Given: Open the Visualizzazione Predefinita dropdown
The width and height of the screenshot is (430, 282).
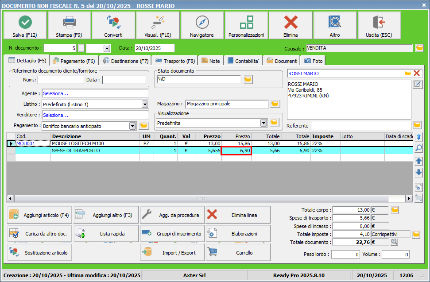Looking at the screenshot, I should pos(264,123).
